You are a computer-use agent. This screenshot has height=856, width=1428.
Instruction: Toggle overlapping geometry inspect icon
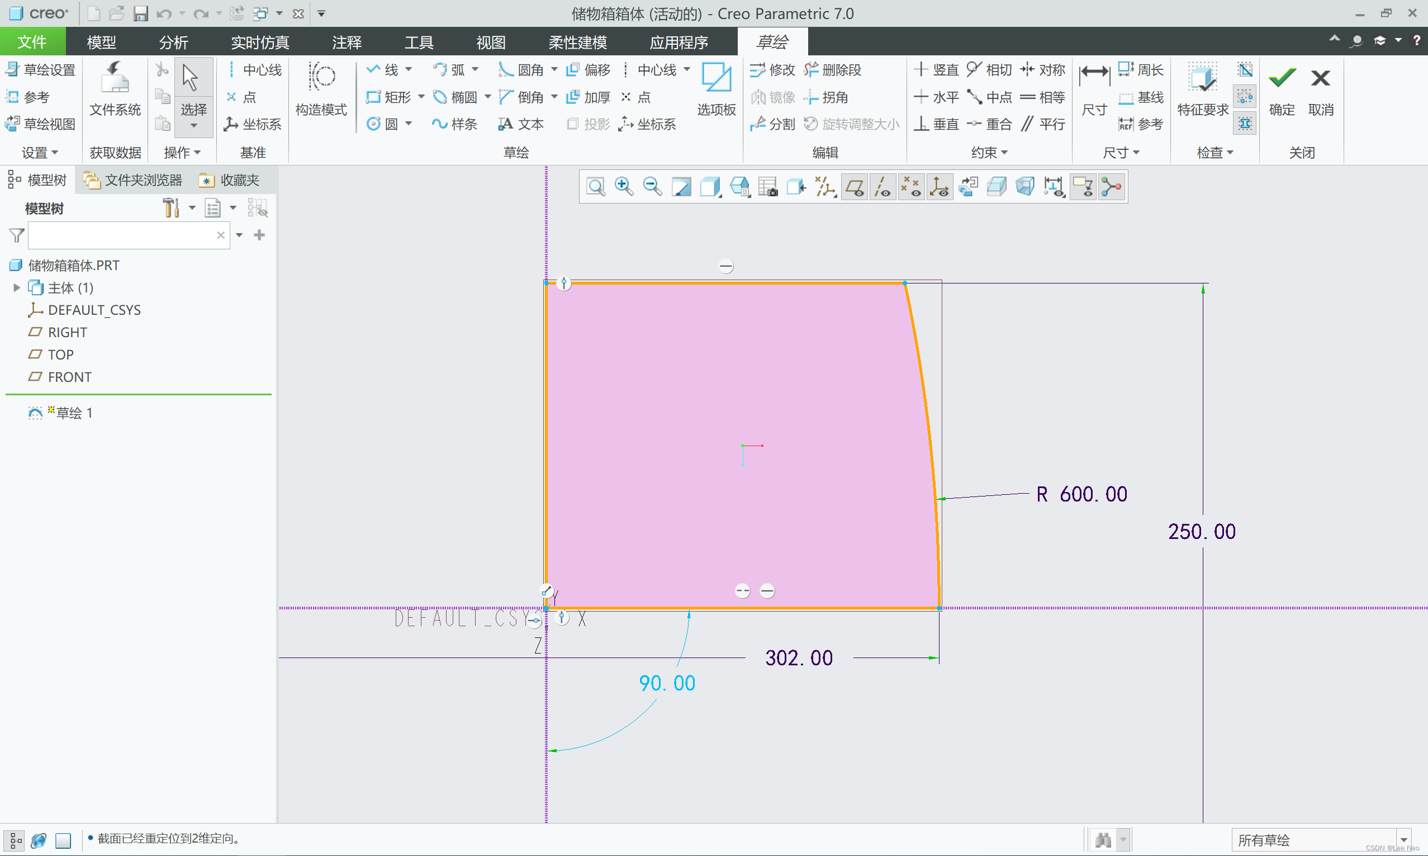pos(1245,124)
